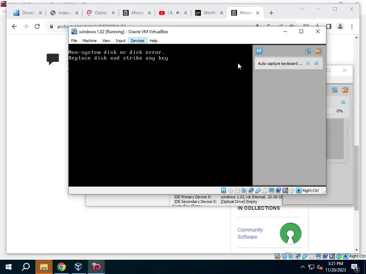366x274 pixels.
Task: Toggle the notification center icon in windows 1.02
Action: (259, 51)
